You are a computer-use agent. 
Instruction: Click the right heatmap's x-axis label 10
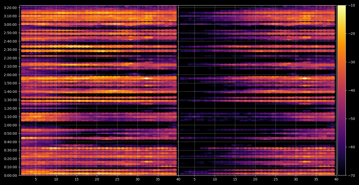214,179
